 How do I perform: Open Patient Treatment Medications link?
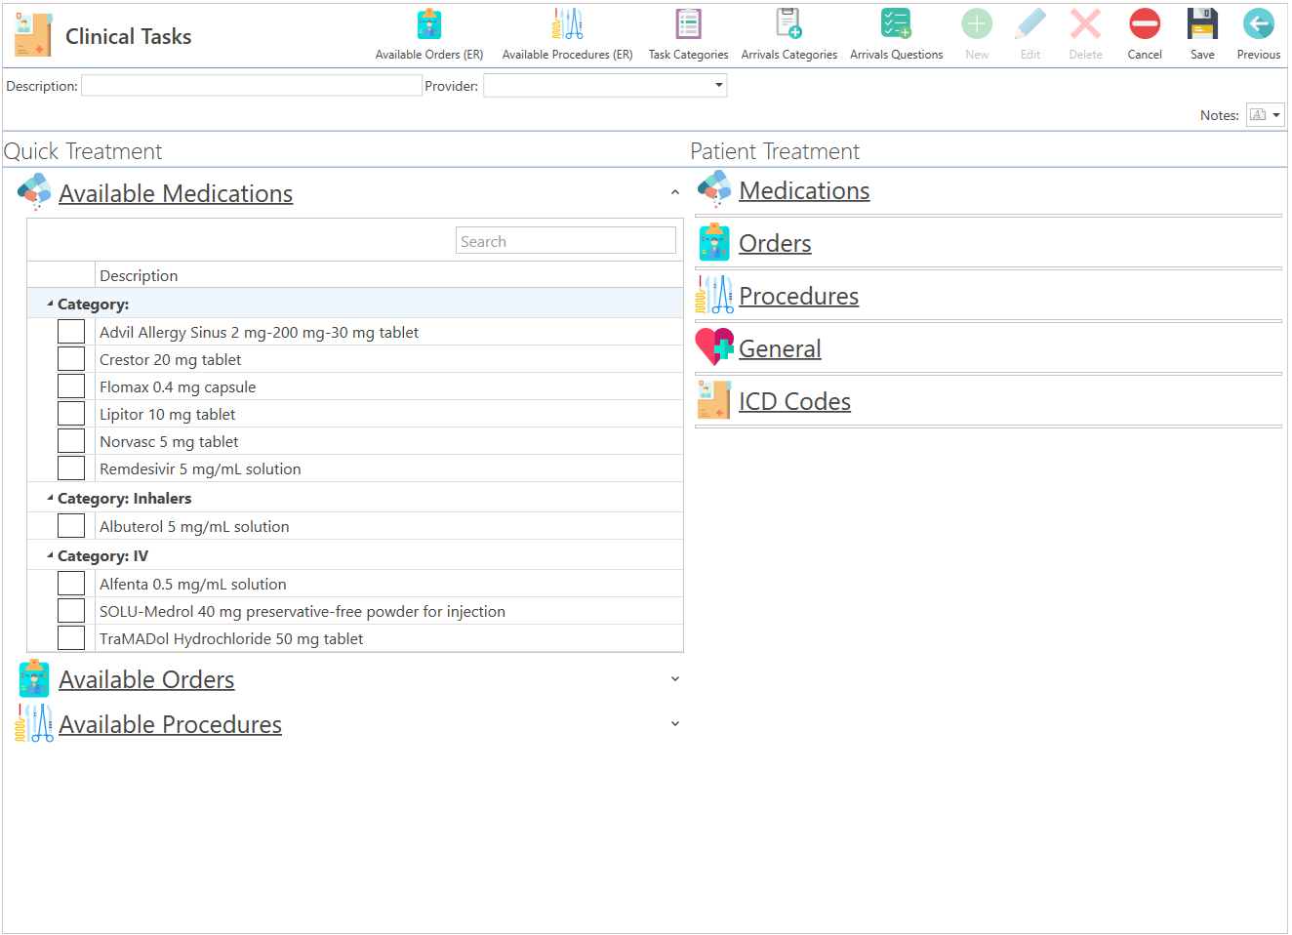tap(804, 190)
